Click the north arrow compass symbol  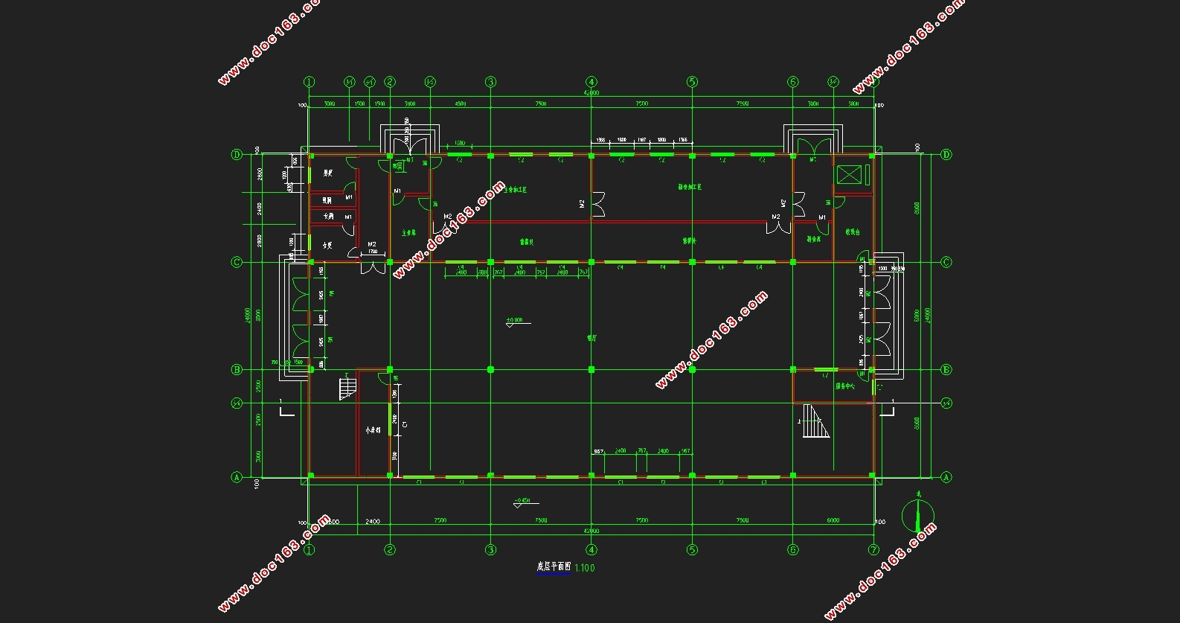tap(917, 515)
